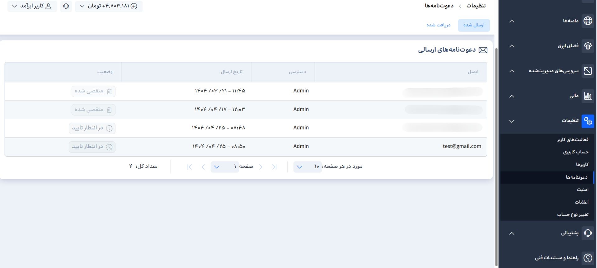The width and height of the screenshot is (597, 268).
Task: Click the تعداد کل: ۴ total count
Action: [143, 167]
